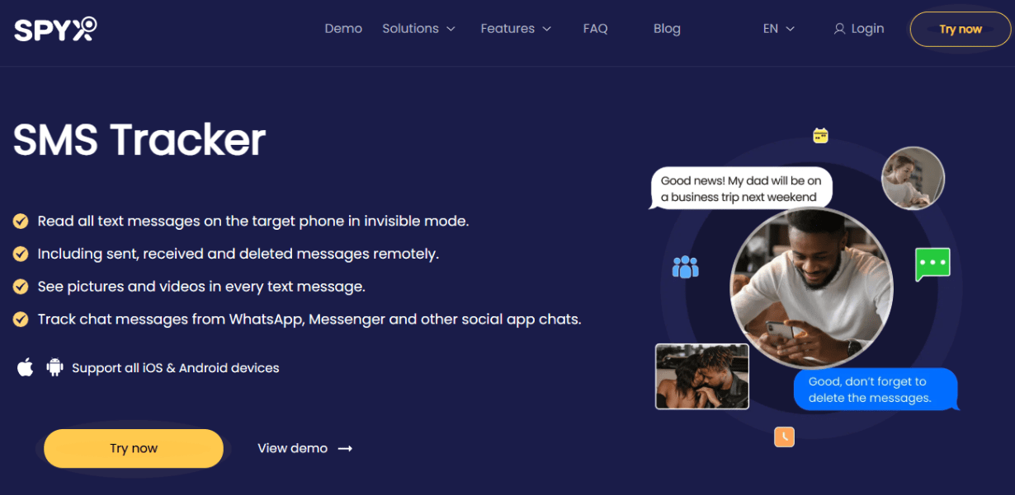Click the outlined Try now header button

(961, 29)
